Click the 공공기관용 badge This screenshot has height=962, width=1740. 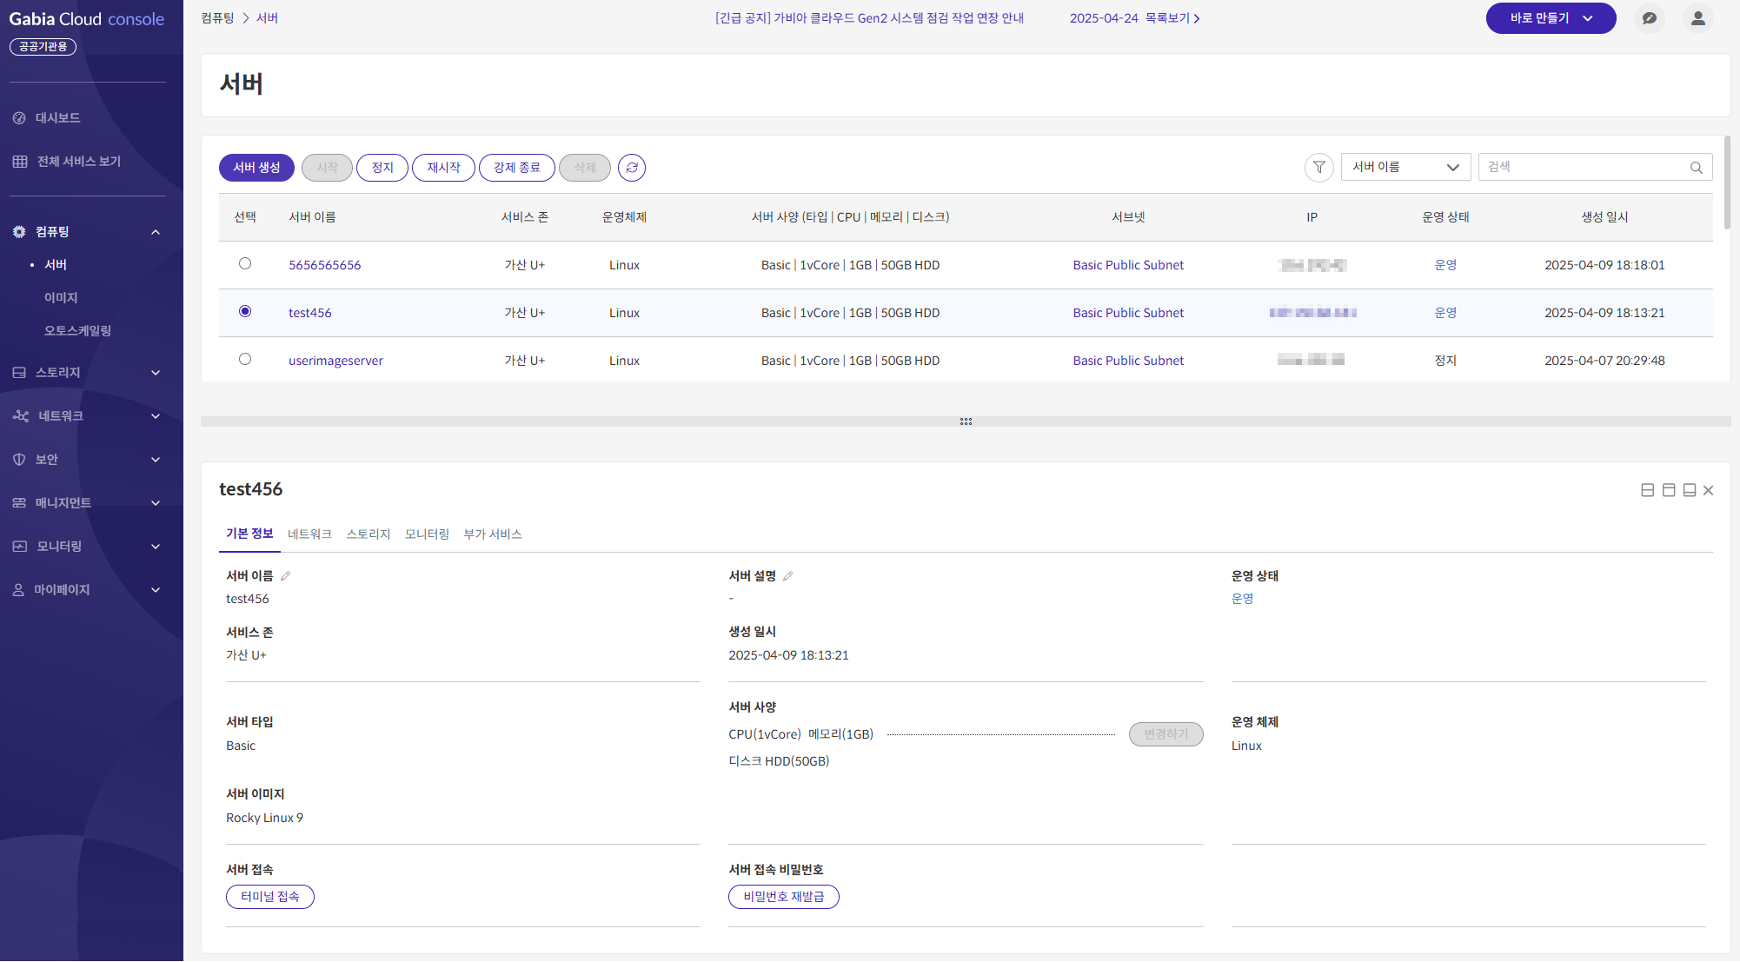43,47
